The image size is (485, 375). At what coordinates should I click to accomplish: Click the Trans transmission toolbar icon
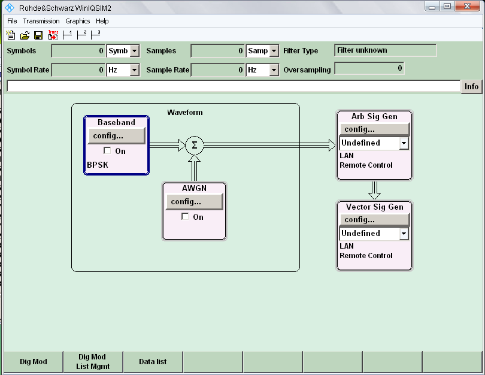(x=53, y=35)
